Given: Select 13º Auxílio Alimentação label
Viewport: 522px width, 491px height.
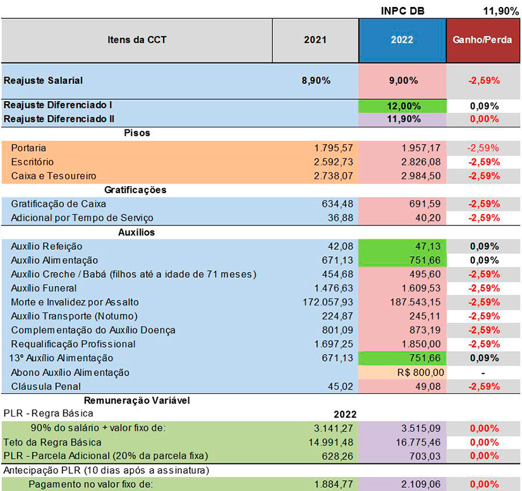Looking at the screenshot, I should coord(61,358).
